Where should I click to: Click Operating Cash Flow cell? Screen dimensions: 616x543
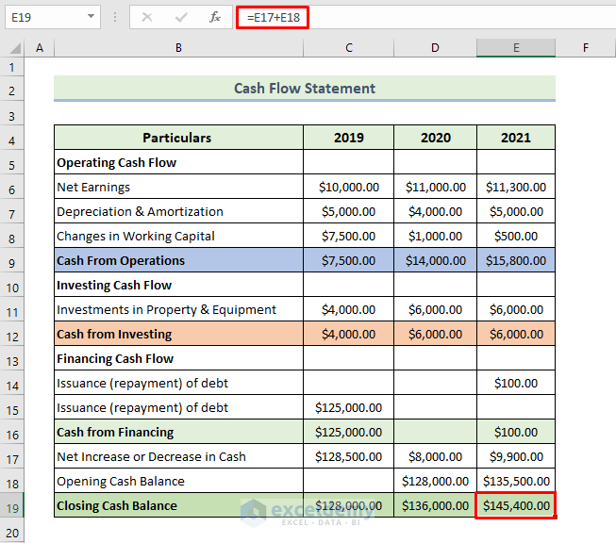[x=178, y=162]
